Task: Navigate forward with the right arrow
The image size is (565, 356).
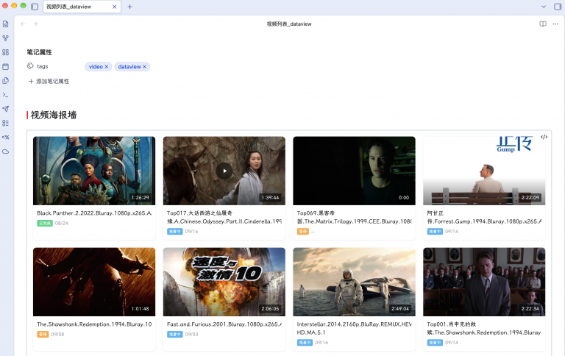Action: 35,24
